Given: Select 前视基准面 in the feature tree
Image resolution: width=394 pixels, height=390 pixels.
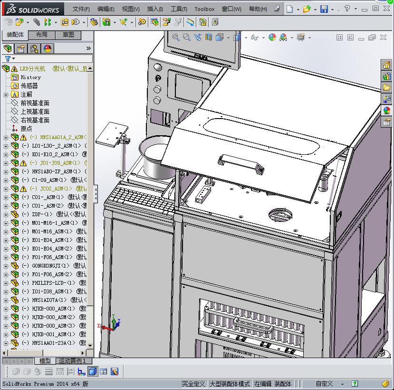Looking at the screenshot, I should (35, 103).
